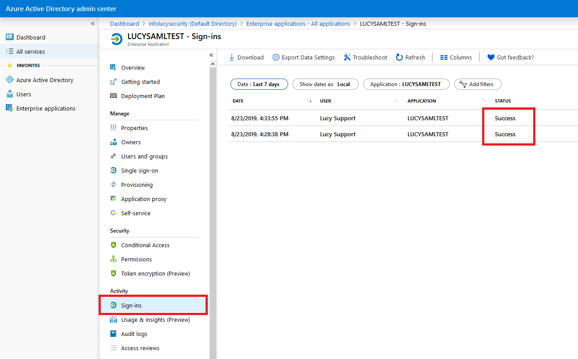578x359 pixels.
Task: Click the Single sign-on icon
Action: pos(113,170)
